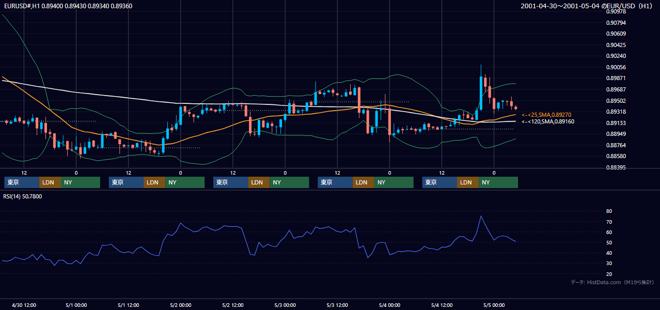Click the 5/2 00:00 time axis label

pyautogui.click(x=180, y=305)
